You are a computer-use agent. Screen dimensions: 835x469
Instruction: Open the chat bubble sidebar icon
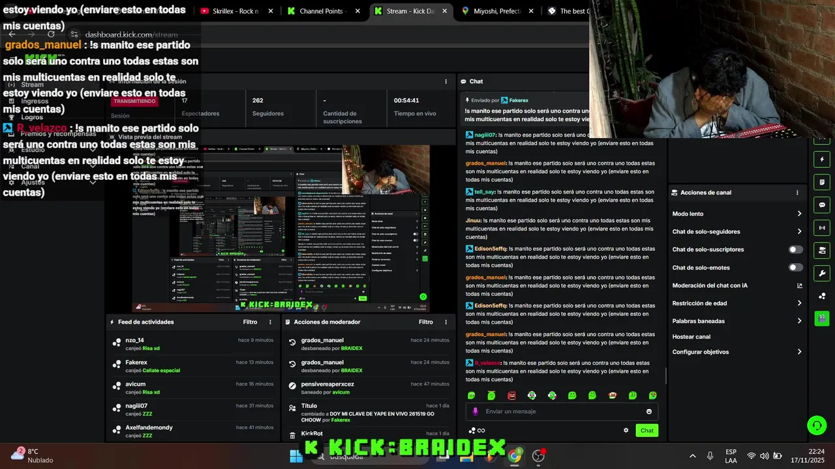click(822, 205)
